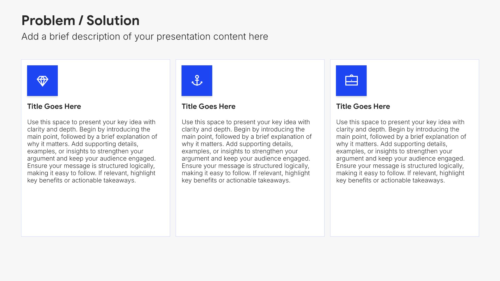Screen dimensions: 500x281
Task: Select the Problem / Solution heading
Action: [x=80, y=21]
